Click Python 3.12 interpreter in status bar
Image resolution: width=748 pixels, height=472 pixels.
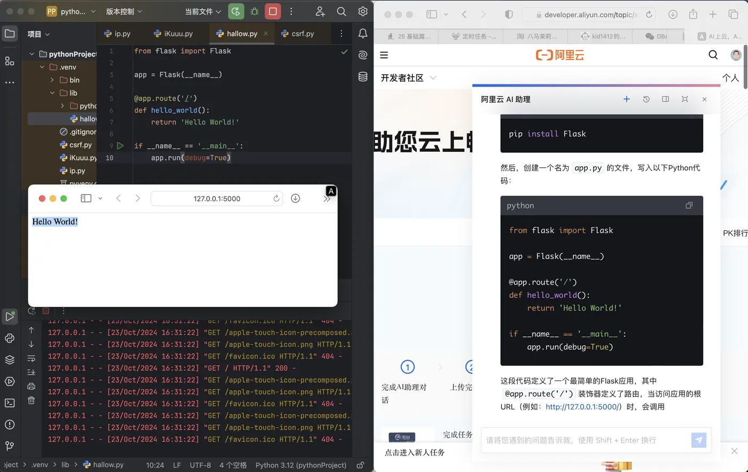pyautogui.click(x=301, y=465)
